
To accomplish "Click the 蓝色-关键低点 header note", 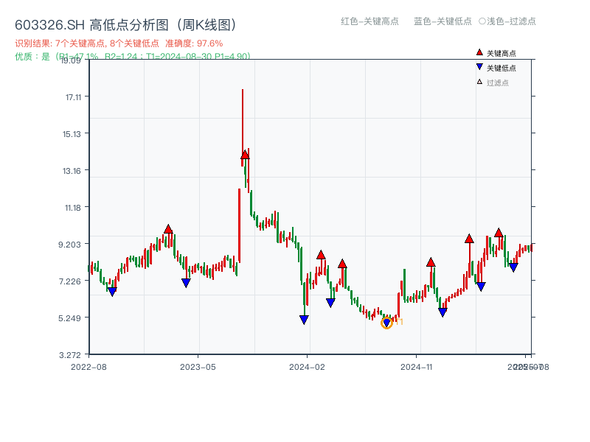I will tap(442, 21).
